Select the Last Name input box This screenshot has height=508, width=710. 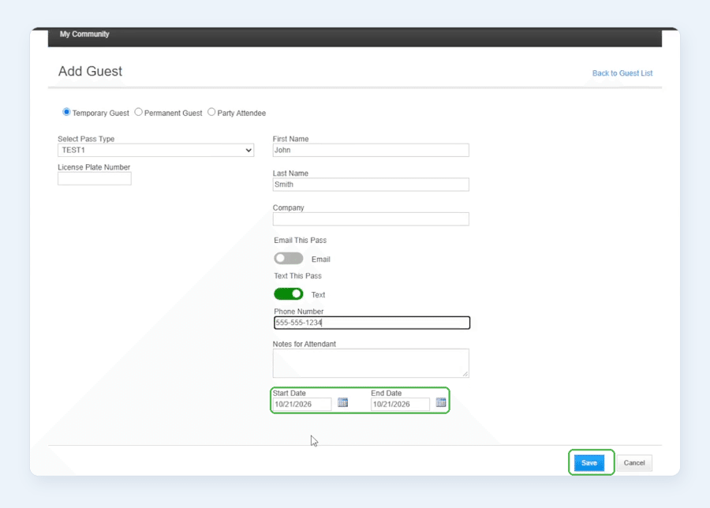point(371,185)
